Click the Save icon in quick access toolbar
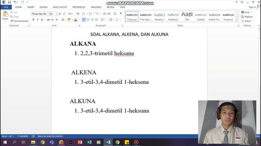The height and width of the screenshot is (146, 261). point(9,2)
